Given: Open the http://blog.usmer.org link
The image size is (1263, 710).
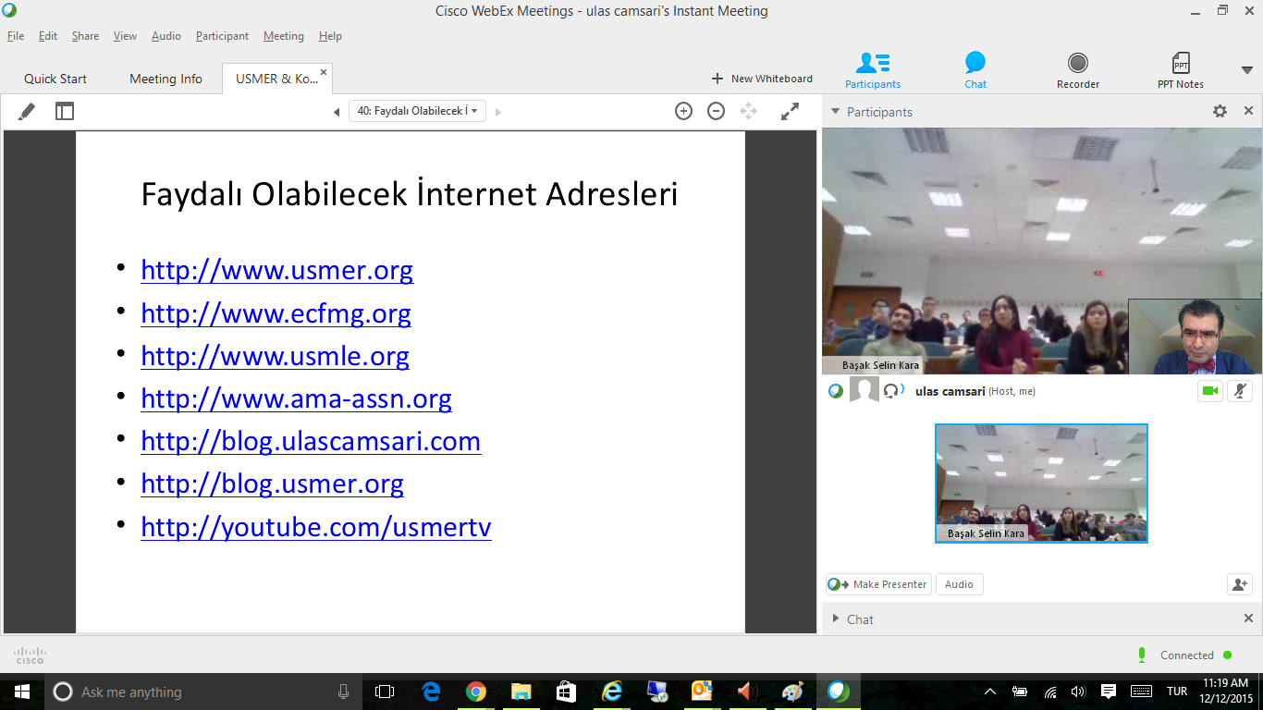Looking at the screenshot, I should click(272, 484).
